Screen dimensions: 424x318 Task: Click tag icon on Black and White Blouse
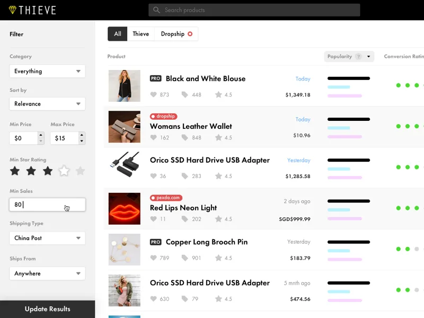click(184, 95)
